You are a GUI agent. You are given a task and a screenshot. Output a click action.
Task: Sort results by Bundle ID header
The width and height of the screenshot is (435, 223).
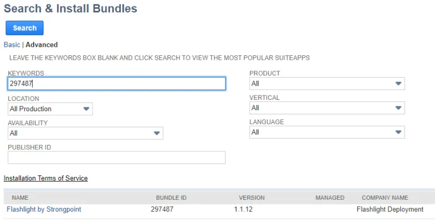[x=171, y=197]
